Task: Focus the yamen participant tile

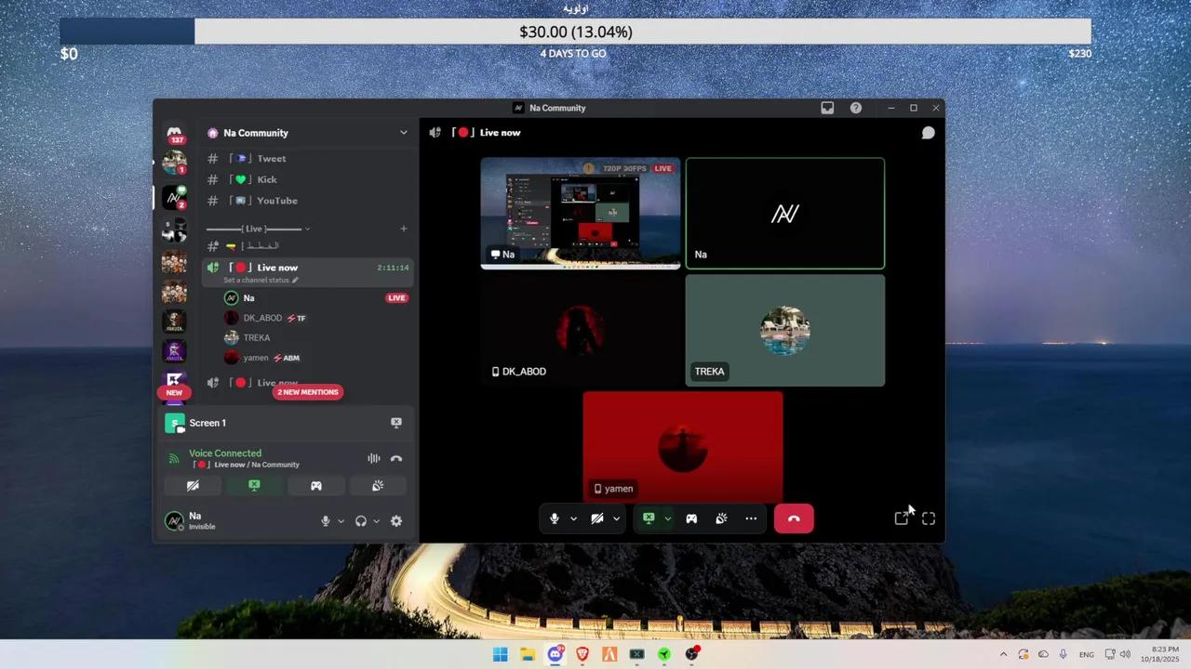Action: (683, 447)
